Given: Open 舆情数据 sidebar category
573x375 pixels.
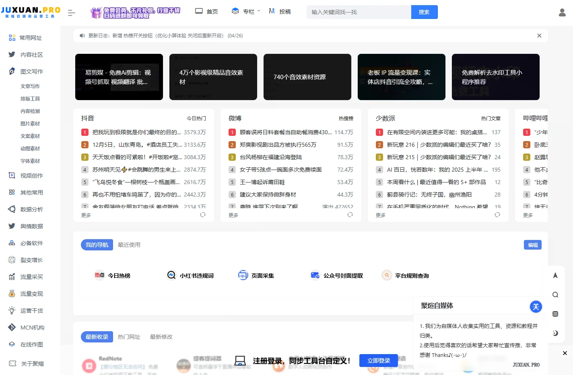Looking at the screenshot, I should coord(31,226).
